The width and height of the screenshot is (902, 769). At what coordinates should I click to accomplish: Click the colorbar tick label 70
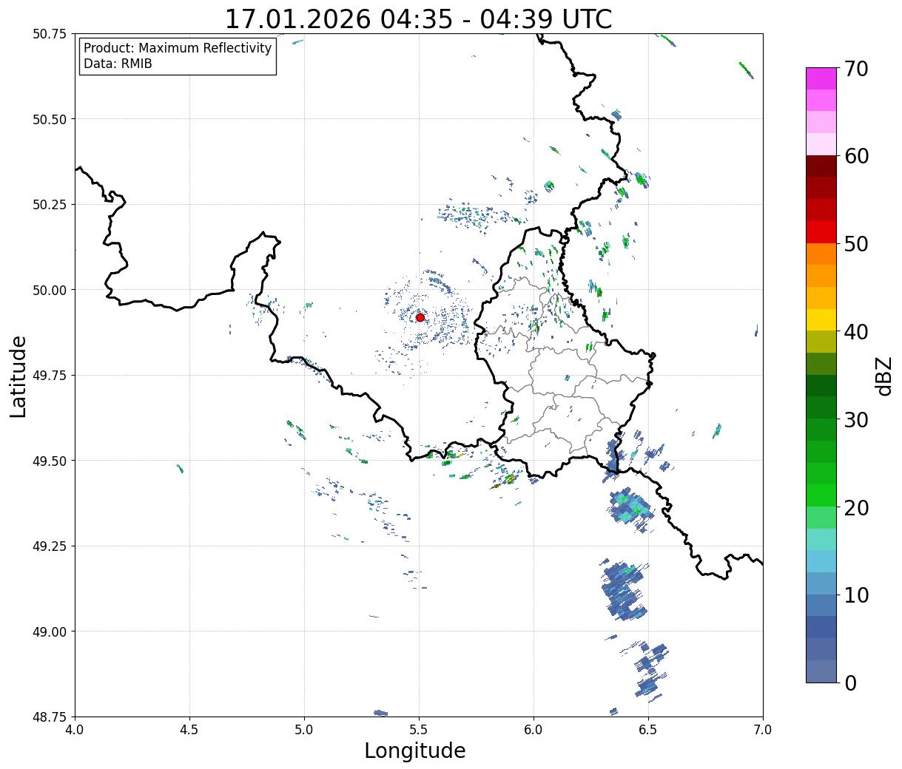click(855, 69)
